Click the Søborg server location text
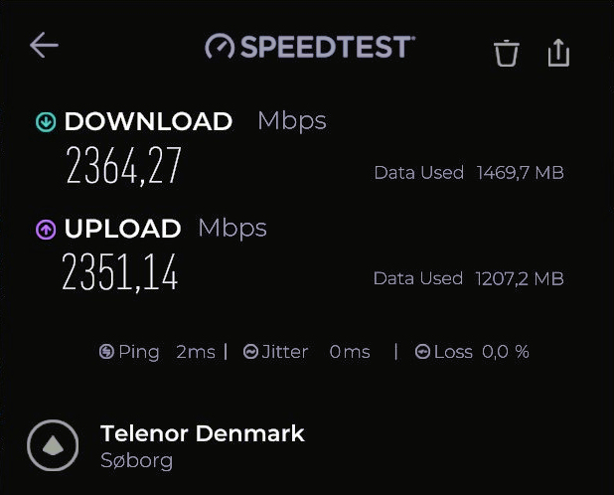614x495 pixels. point(137,461)
